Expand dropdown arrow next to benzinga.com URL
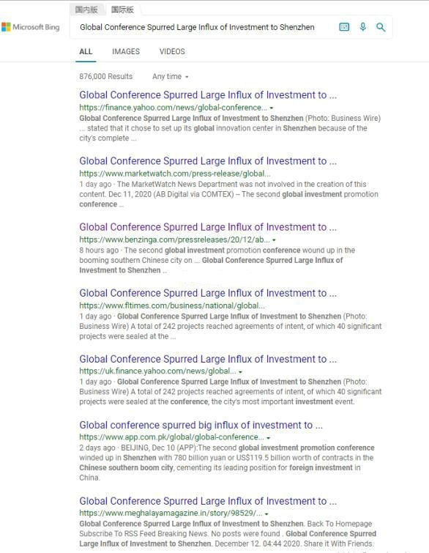 click(274, 240)
